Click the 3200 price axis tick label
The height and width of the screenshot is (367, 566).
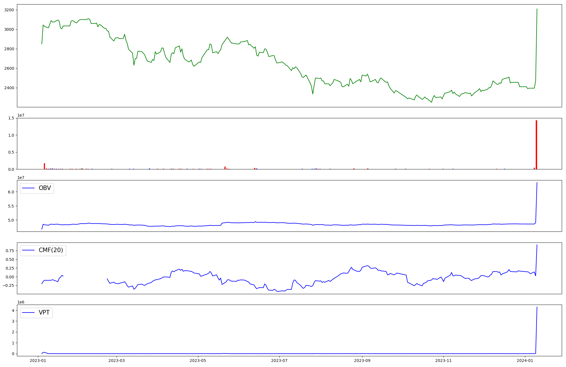point(9,10)
